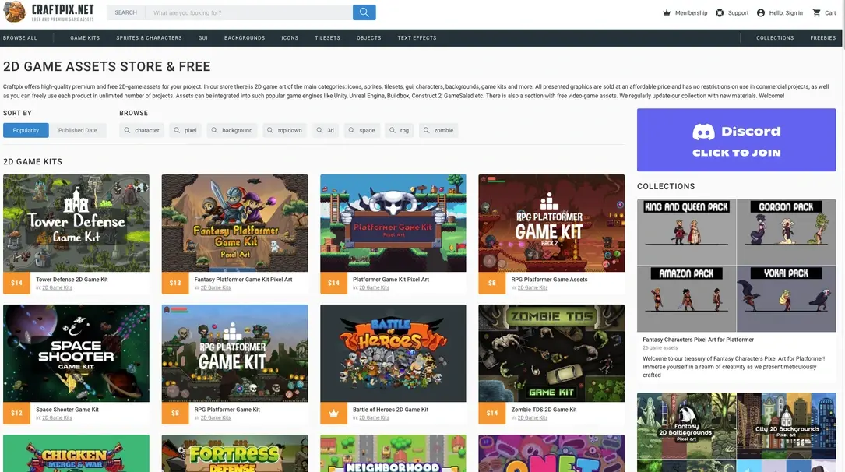This screenshot has width=845, height=472.
Task: Expand the Browse All menu
Action: click(20, 38)
